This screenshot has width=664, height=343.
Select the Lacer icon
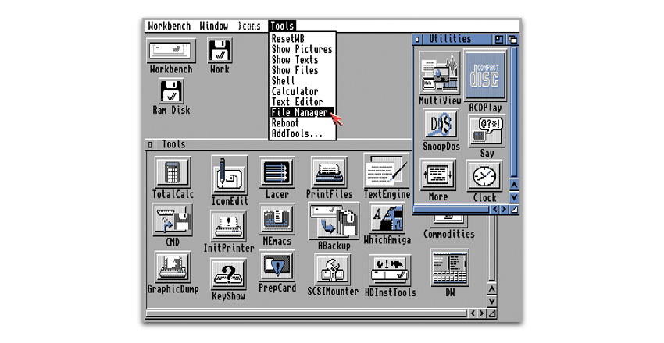[x=277, y=172]
